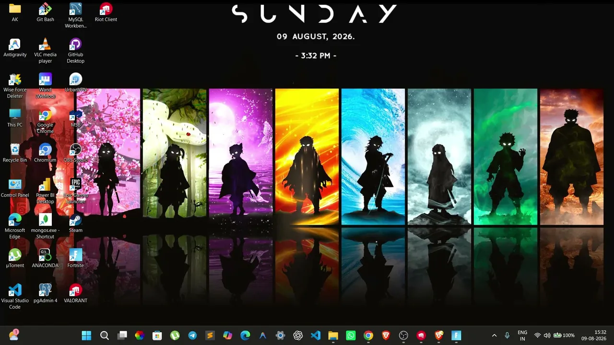The width and height of the screenshot is (614, 345).
Task: Open the volume speaker icon in the tray
Action: coord(547,335)
